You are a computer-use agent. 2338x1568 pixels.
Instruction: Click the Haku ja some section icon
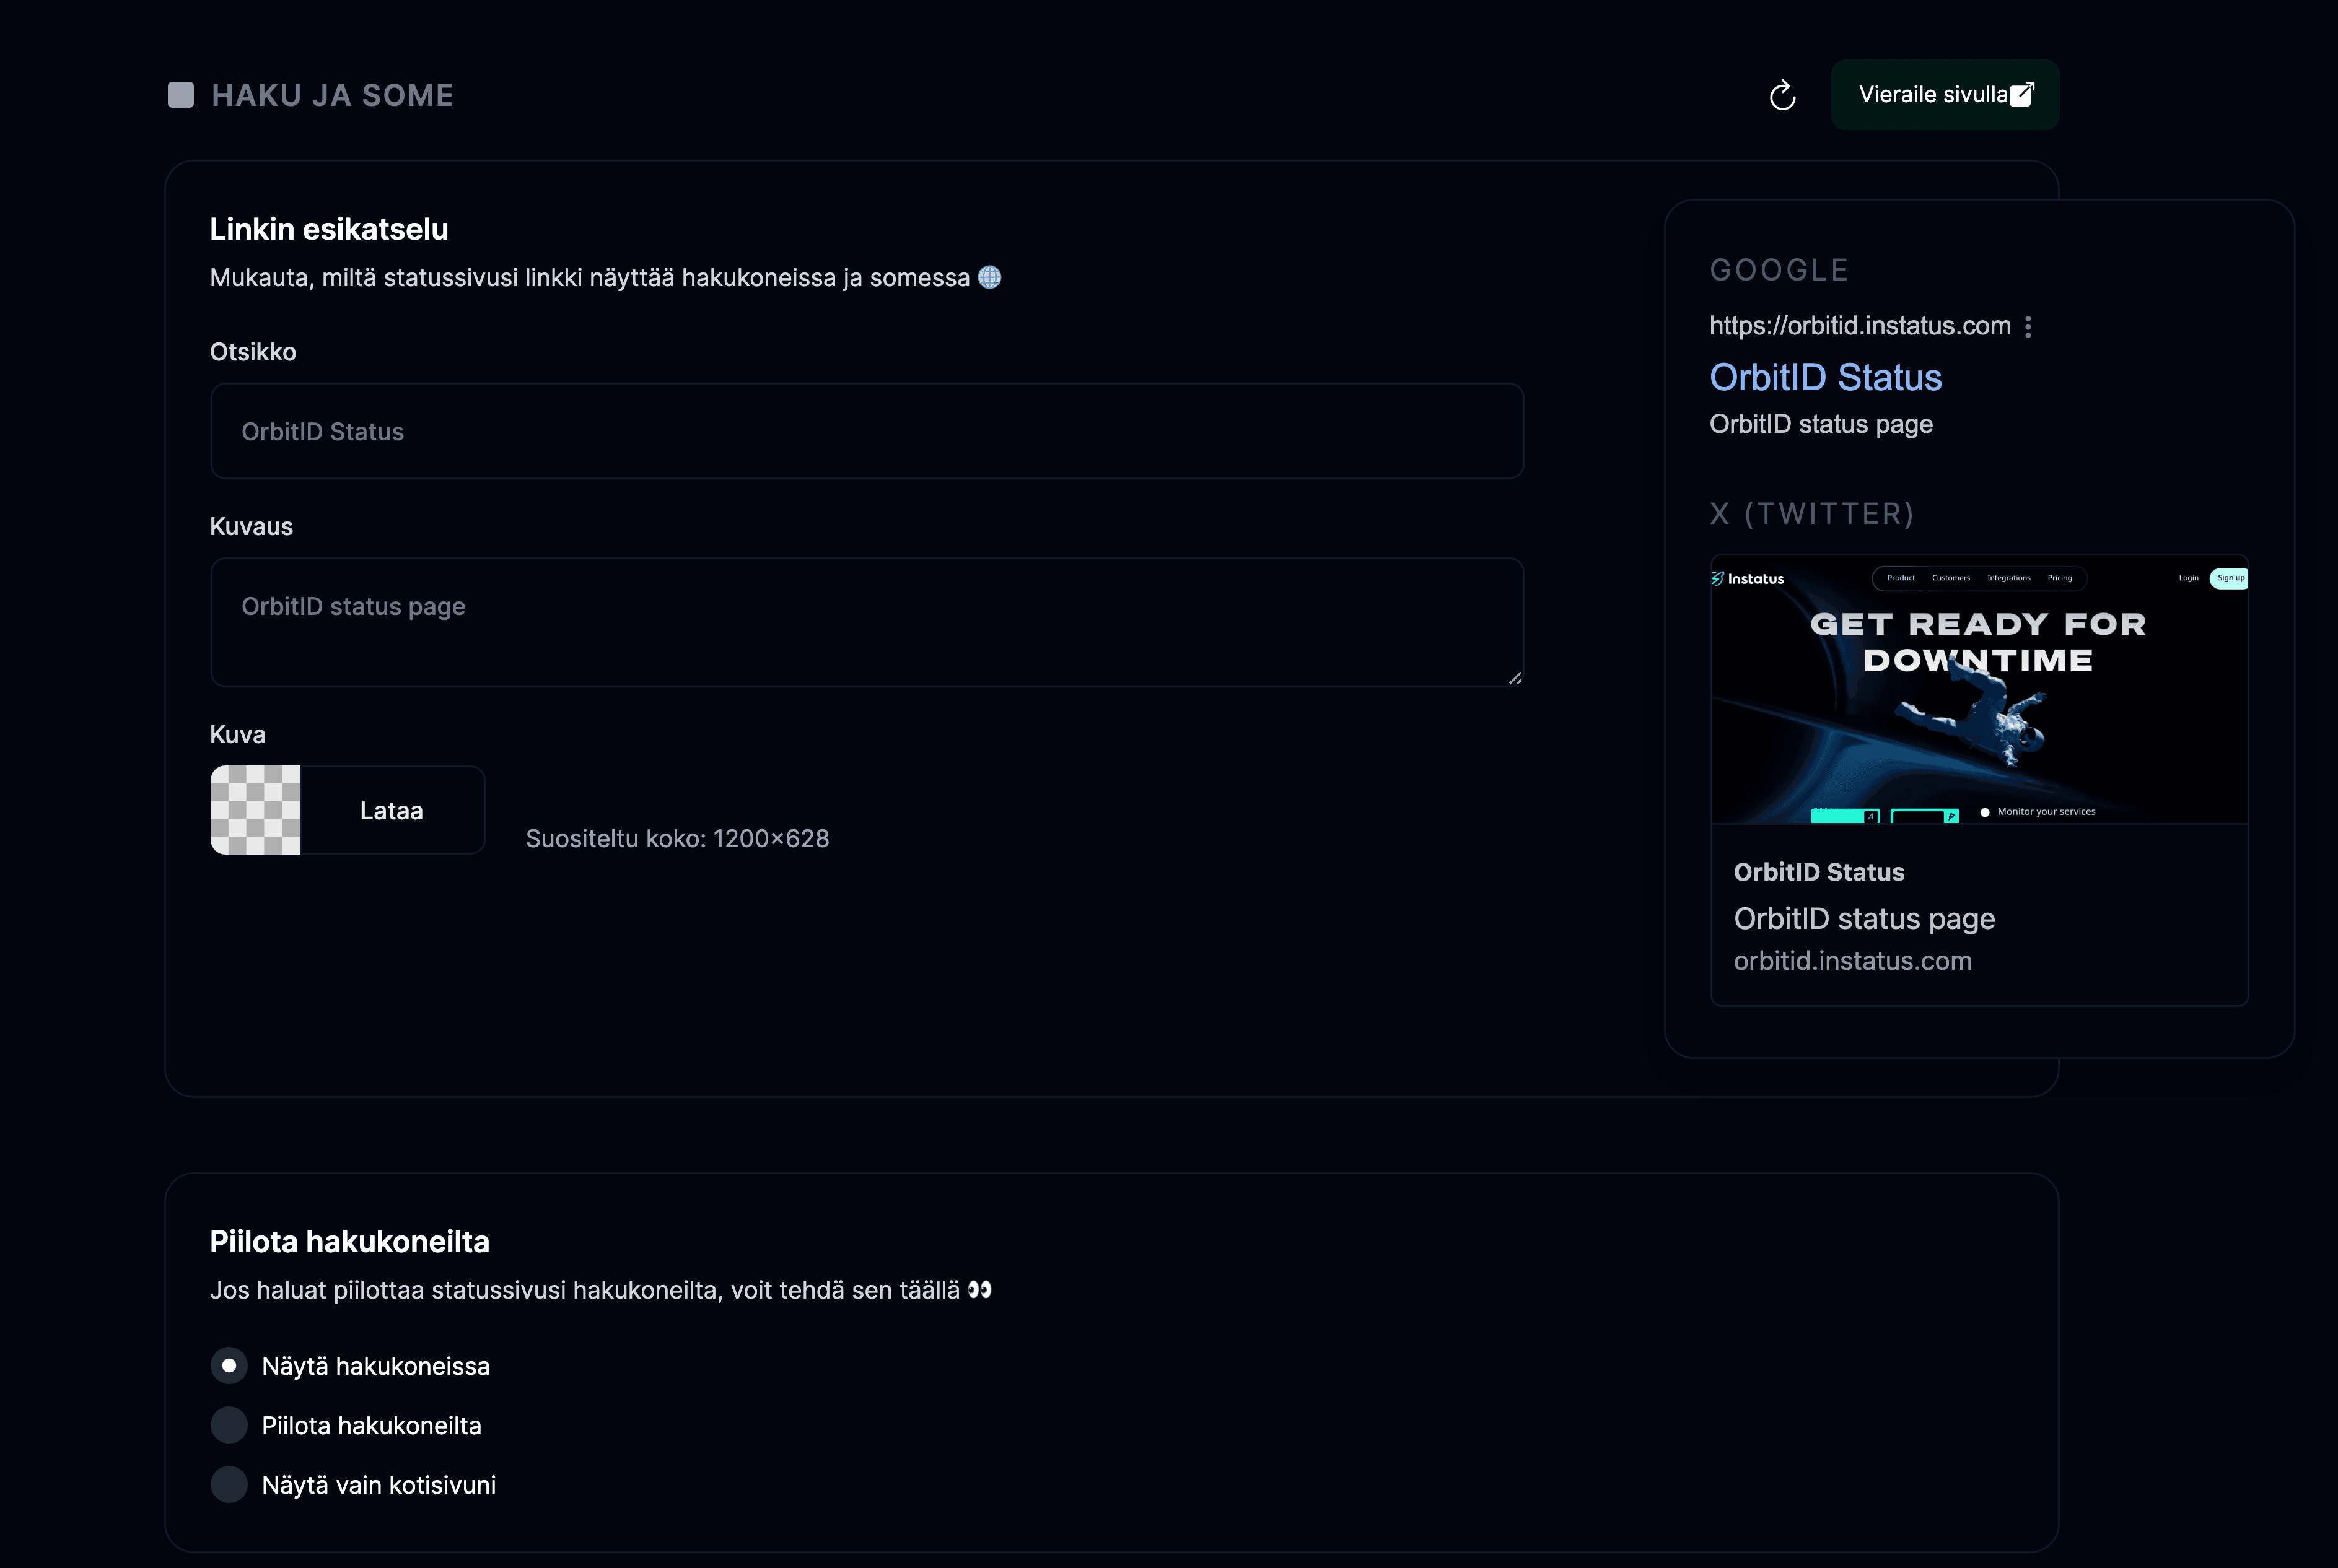click(x=181, y=95)
